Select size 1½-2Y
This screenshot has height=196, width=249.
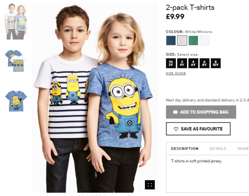[171, 63]
